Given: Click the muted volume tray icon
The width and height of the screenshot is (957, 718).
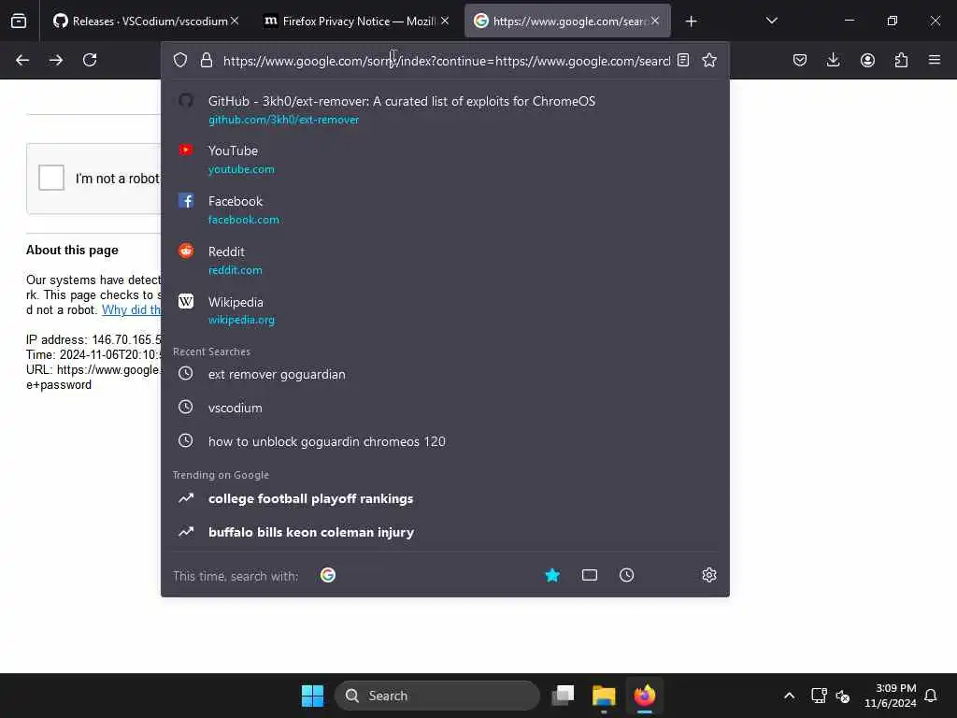Looking at the screenshot, I should click(x=842, y=696).
